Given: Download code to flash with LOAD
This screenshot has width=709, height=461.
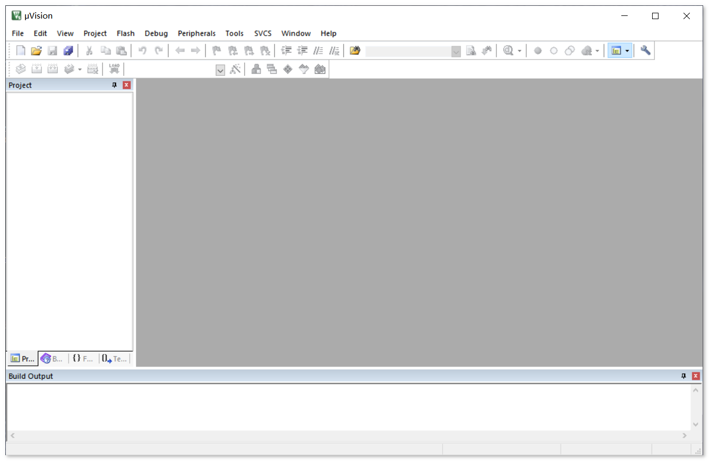Looking at the screenshot, I should click(x=114, y=69).
